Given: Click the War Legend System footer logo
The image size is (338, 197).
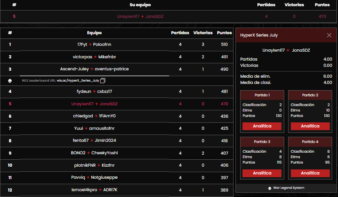Looking at the screenshot, I should 270,188.
